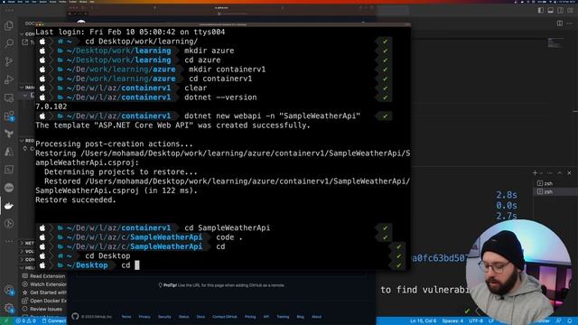
Task: Click the Ln 15, Col 6 cursor position
Action: [423, 321]
